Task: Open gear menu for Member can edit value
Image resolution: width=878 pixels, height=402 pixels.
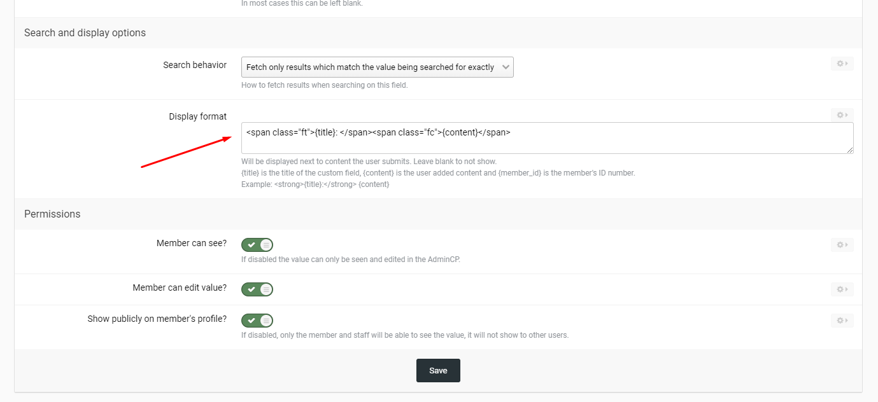Action: pyautogui.click(x=842, y=289)
